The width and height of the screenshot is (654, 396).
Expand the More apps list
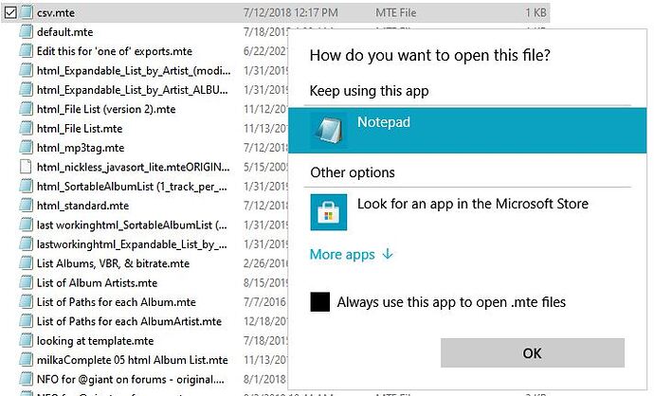point(352,254)
